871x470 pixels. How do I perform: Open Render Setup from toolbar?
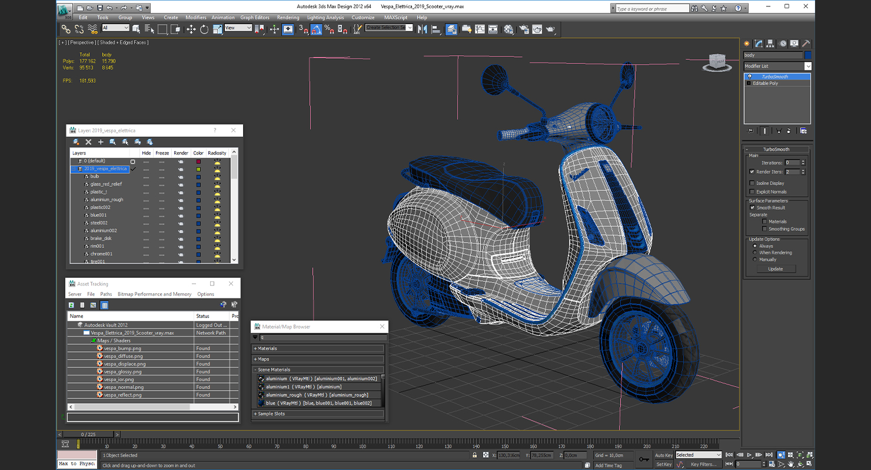click(x=523, y=29)
